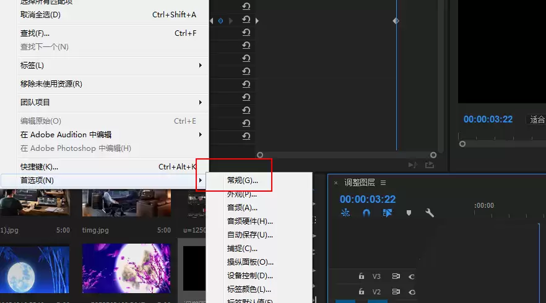
Task: Toggle lock on track V3
Action: pyautogui.click(x=362, y=276)
